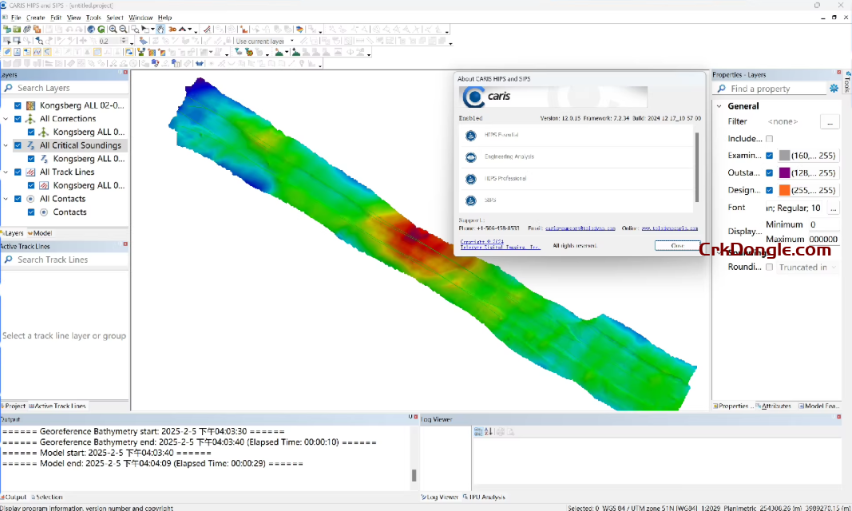Open the Use current layer dropdown
This screenshot has height=511, width=852.
tap(291, 41)
